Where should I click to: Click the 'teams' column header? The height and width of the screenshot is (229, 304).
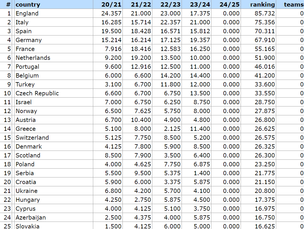point(293,5)
